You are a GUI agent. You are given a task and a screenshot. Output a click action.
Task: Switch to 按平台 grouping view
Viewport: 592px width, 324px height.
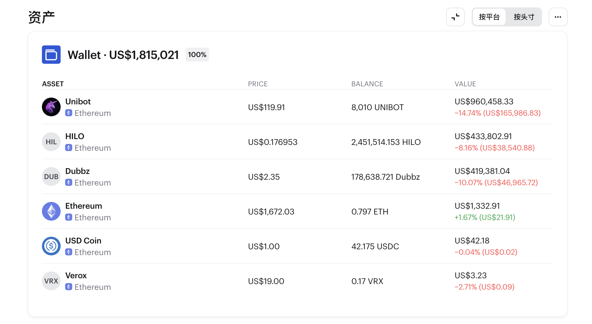pos(489,17)
